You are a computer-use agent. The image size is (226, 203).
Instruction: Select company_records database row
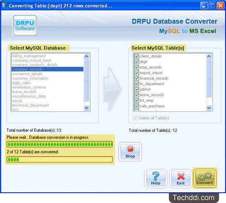[x=47, y=69]
